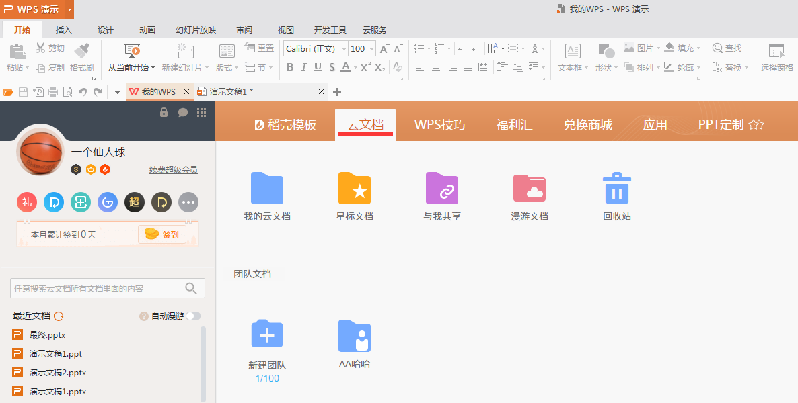Open the apps grid icon in sidebar
Image resolution: width=798 pixels, height=403 pixels.
201,113
